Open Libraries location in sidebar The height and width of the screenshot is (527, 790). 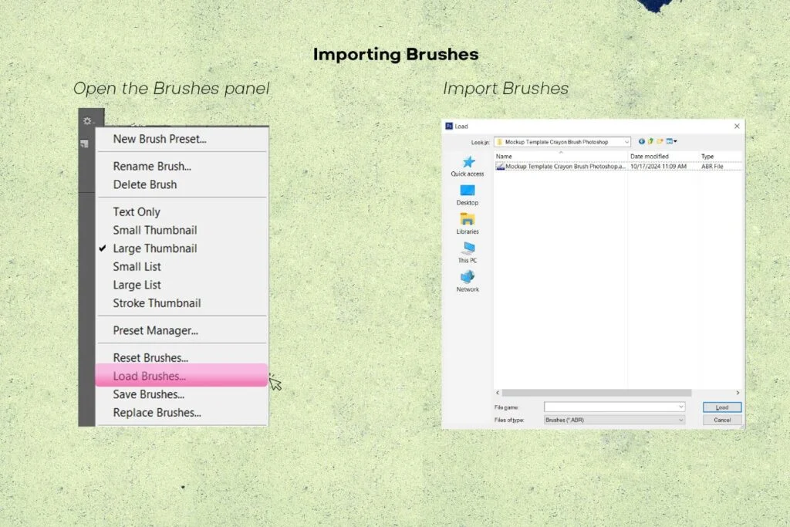coord(468,224)
